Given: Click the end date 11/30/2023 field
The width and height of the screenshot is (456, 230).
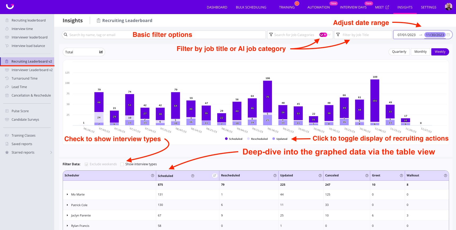Looking at the screenshot, I should pos(435,35).
